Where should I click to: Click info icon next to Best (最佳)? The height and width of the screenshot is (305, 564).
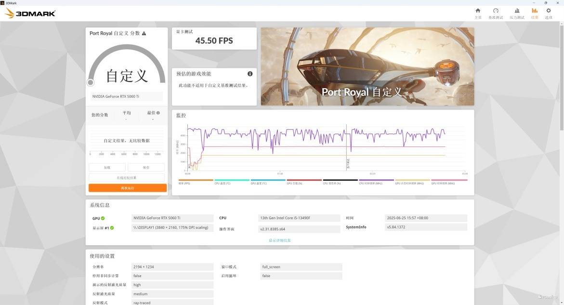tap(158, 113)
